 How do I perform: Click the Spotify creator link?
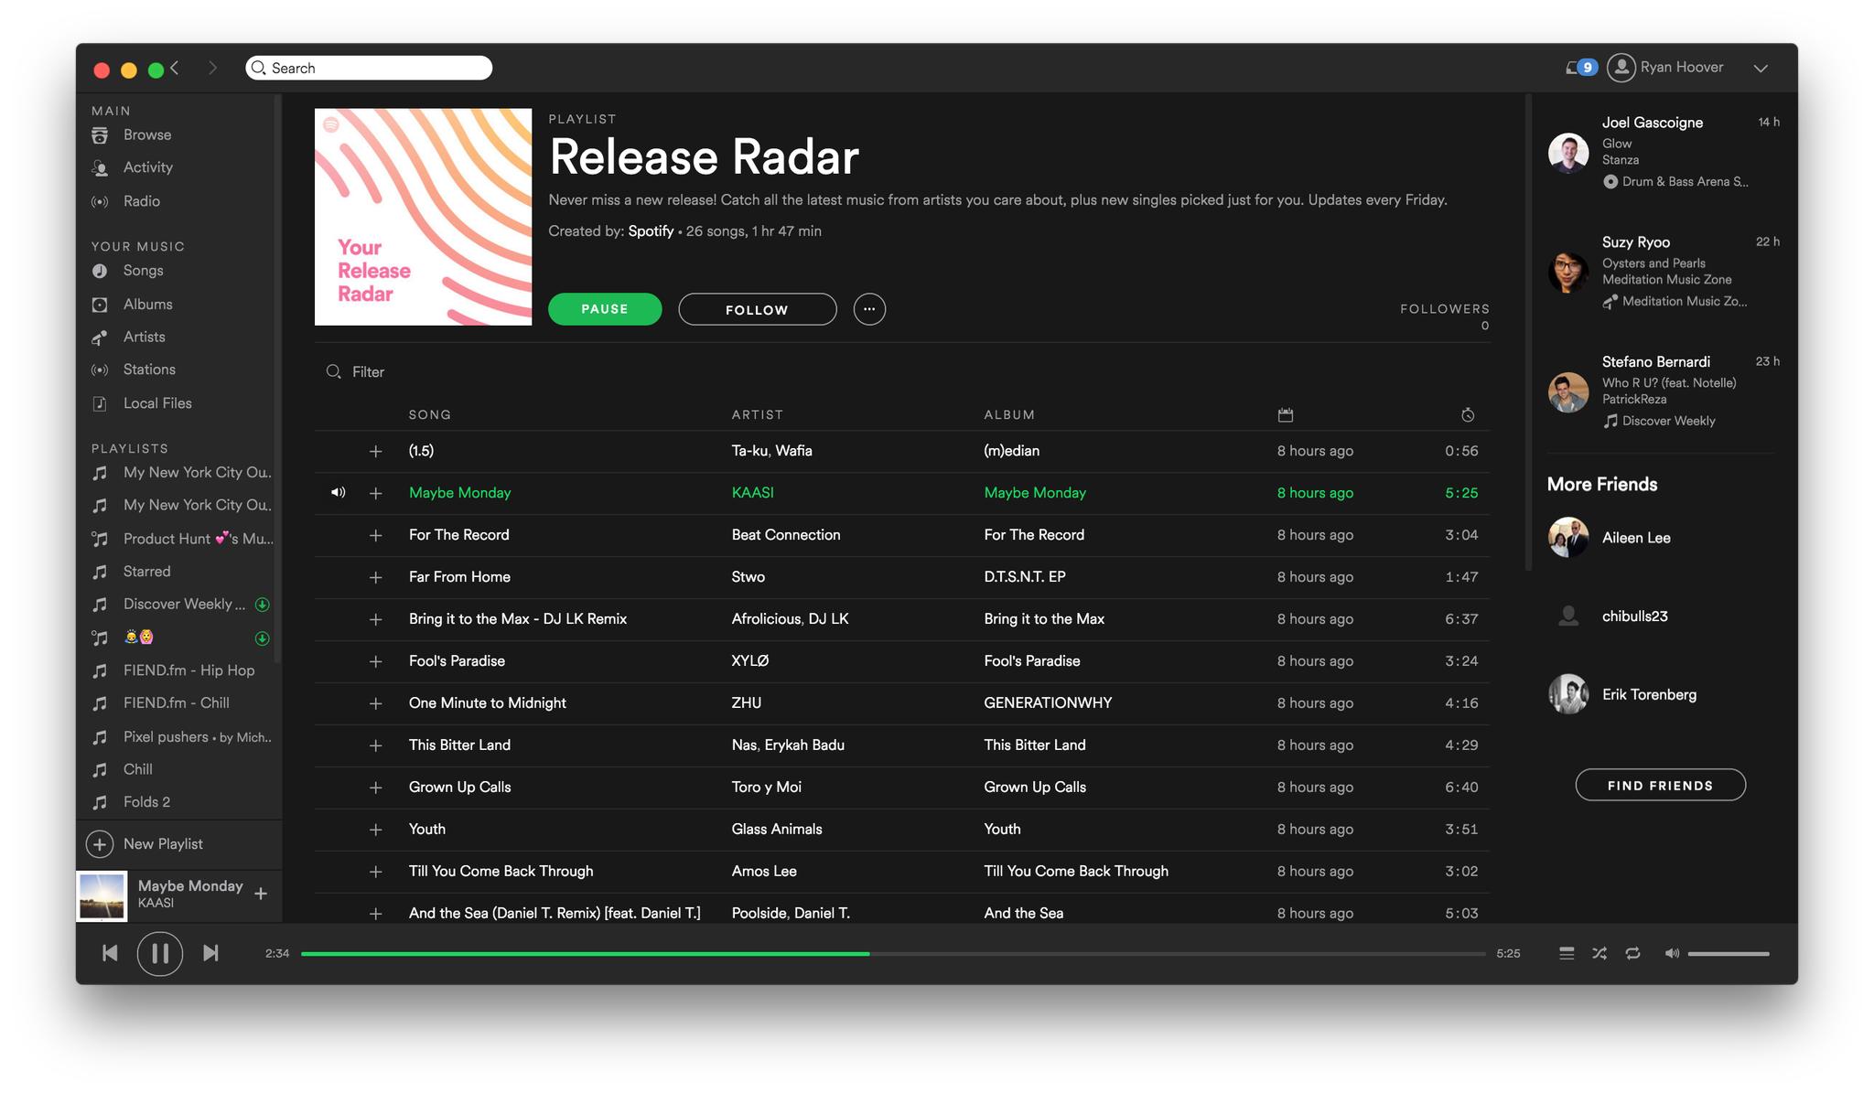tap(651, 231)
